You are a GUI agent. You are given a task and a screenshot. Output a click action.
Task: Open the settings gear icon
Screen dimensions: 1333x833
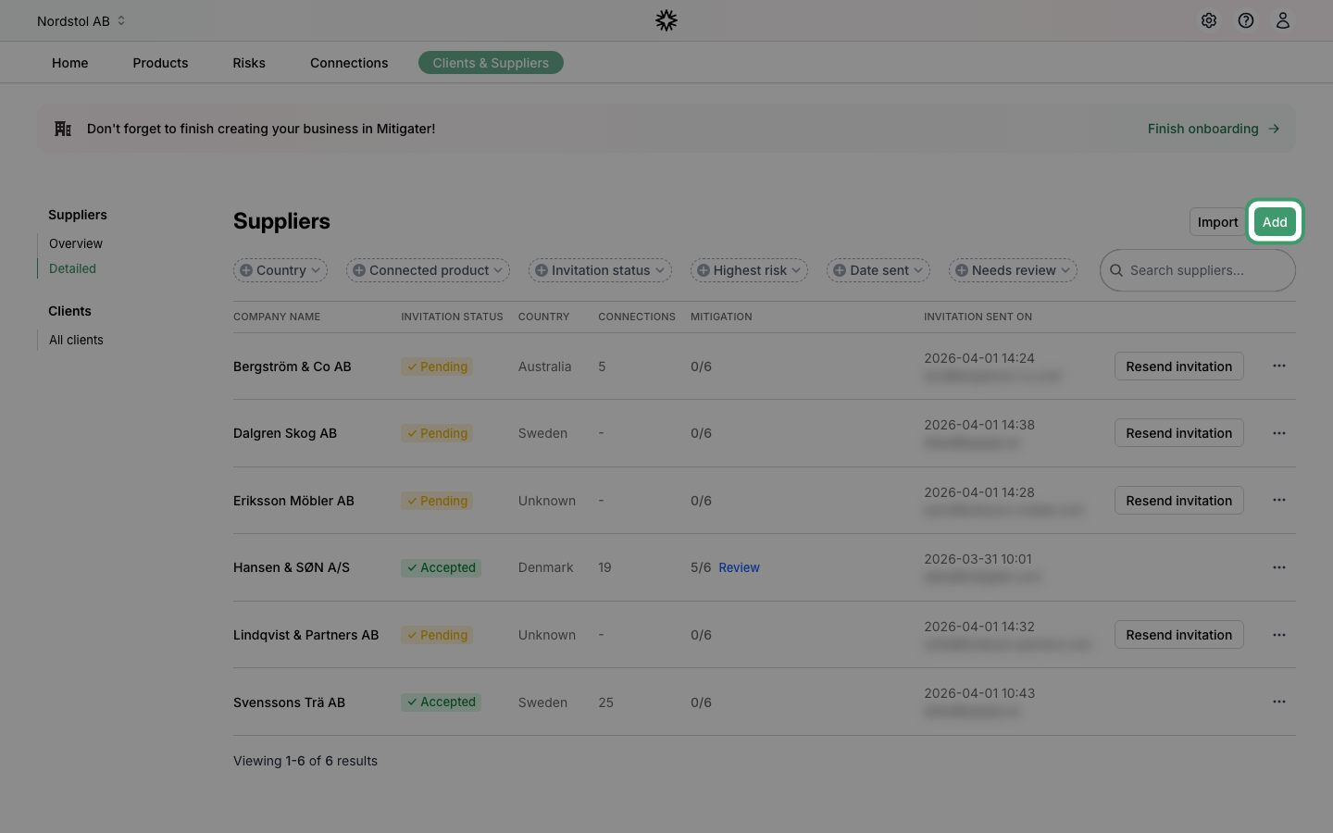click(1209, 20)
